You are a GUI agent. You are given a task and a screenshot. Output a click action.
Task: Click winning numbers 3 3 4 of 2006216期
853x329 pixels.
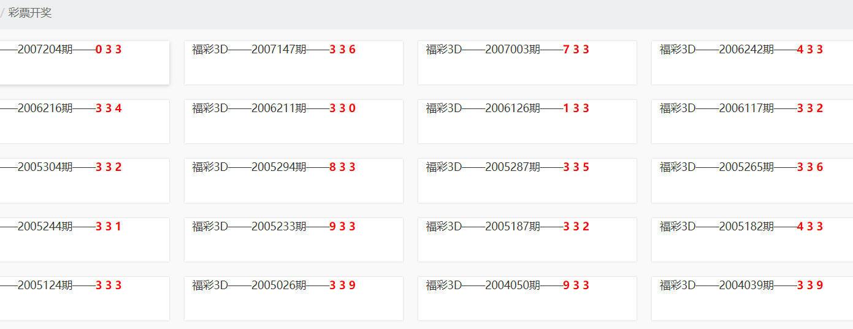109,108
